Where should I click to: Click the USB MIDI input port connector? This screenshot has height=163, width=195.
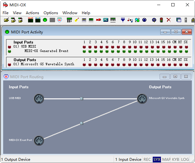coord(39,99)
